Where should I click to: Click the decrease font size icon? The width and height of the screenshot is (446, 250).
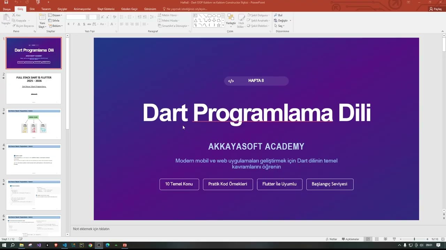tap(107, 17)
